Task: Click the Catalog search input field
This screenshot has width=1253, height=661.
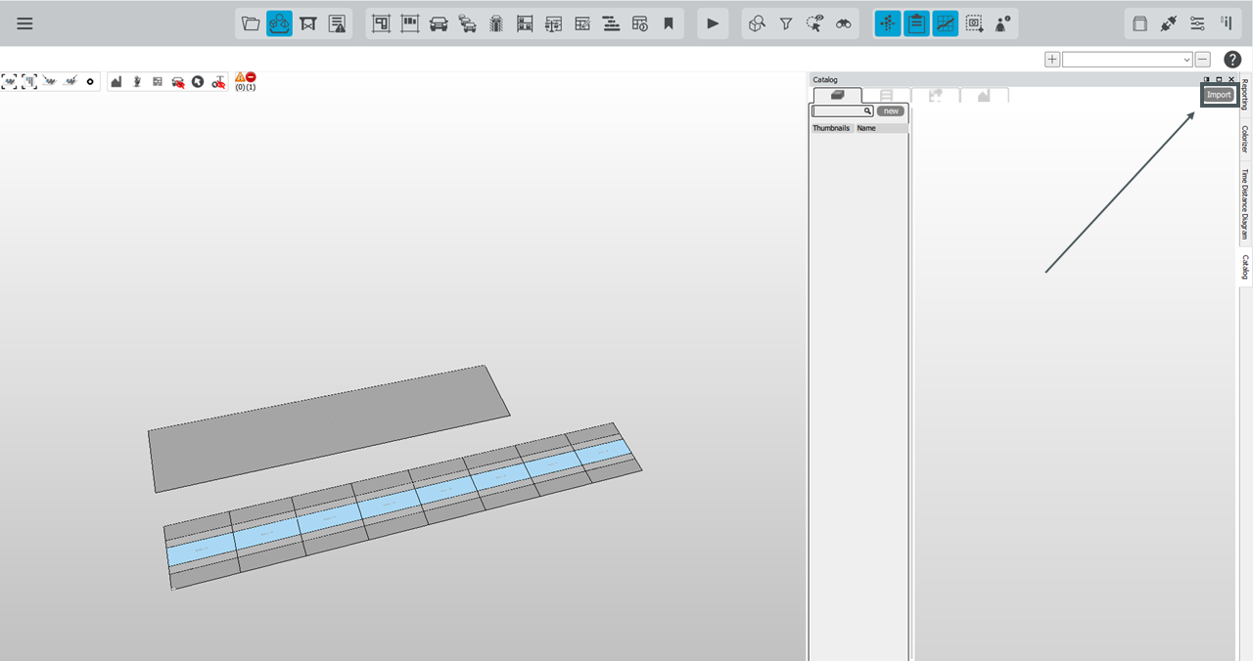Action: [x=838, y=111]
